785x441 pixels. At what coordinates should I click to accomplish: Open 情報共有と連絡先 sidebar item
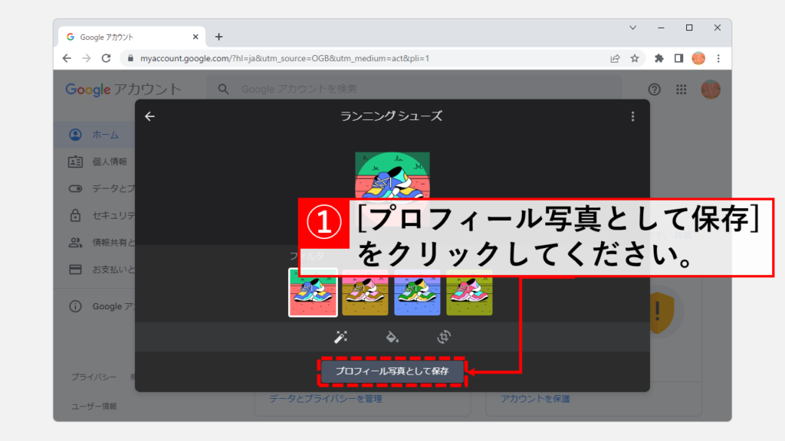point(94,243)
